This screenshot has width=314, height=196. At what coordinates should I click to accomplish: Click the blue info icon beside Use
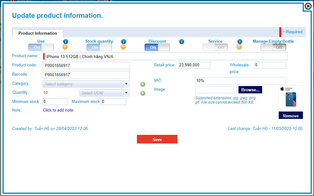[x=65, y=41]
